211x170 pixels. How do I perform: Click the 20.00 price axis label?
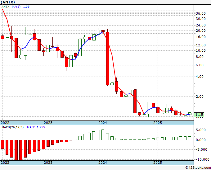(201, 31)
